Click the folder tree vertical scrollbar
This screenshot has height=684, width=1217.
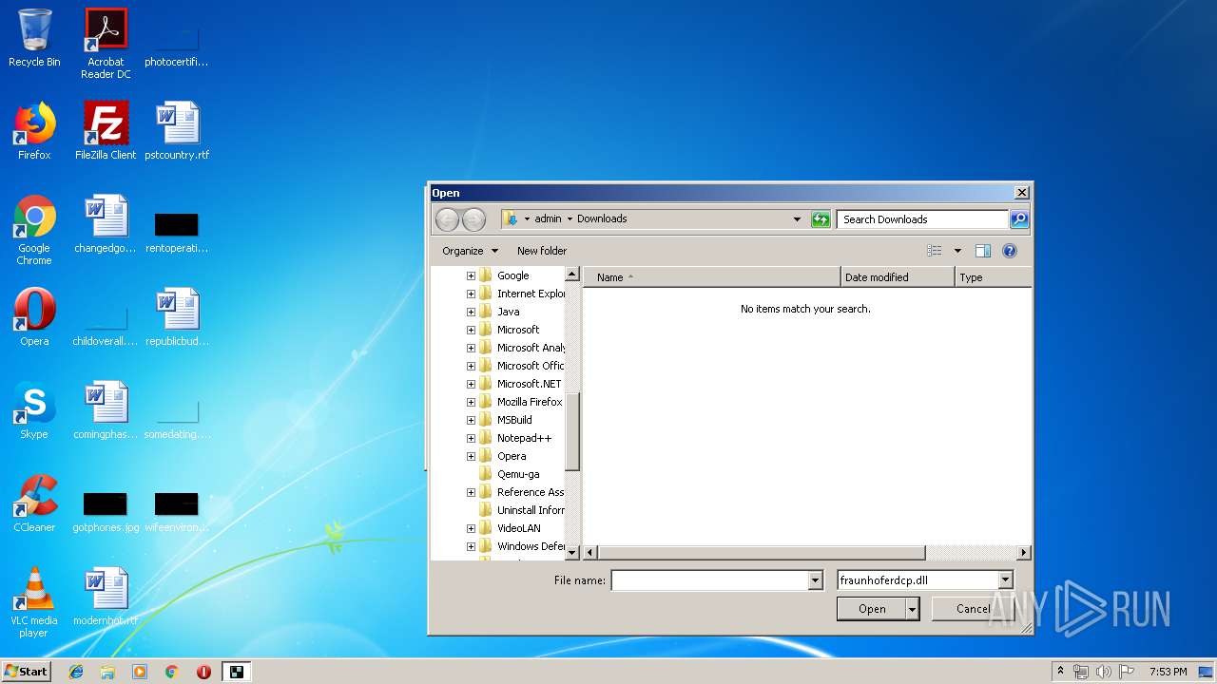572,430
